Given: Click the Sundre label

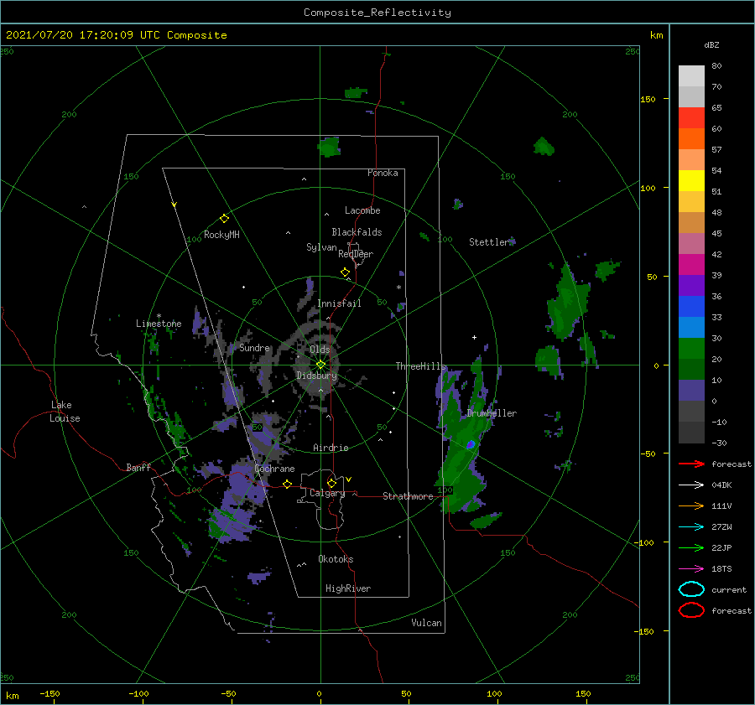Looking at the screenshot, I should pyautogui.click(x=254, y=347).
